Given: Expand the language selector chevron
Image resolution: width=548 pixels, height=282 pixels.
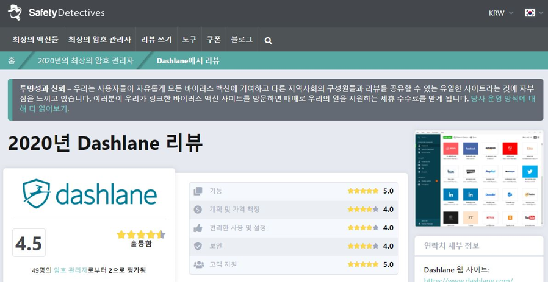Looking at the screenshot, I should click(x=541, y=13).
